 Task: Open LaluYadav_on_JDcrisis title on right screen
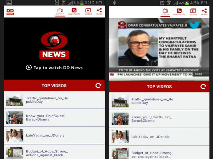click(x=150, y=137)
